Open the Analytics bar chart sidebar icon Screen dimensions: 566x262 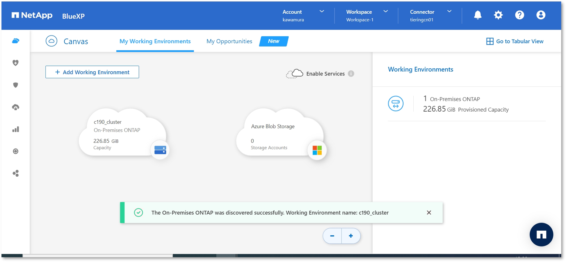(x=16, y=129)
